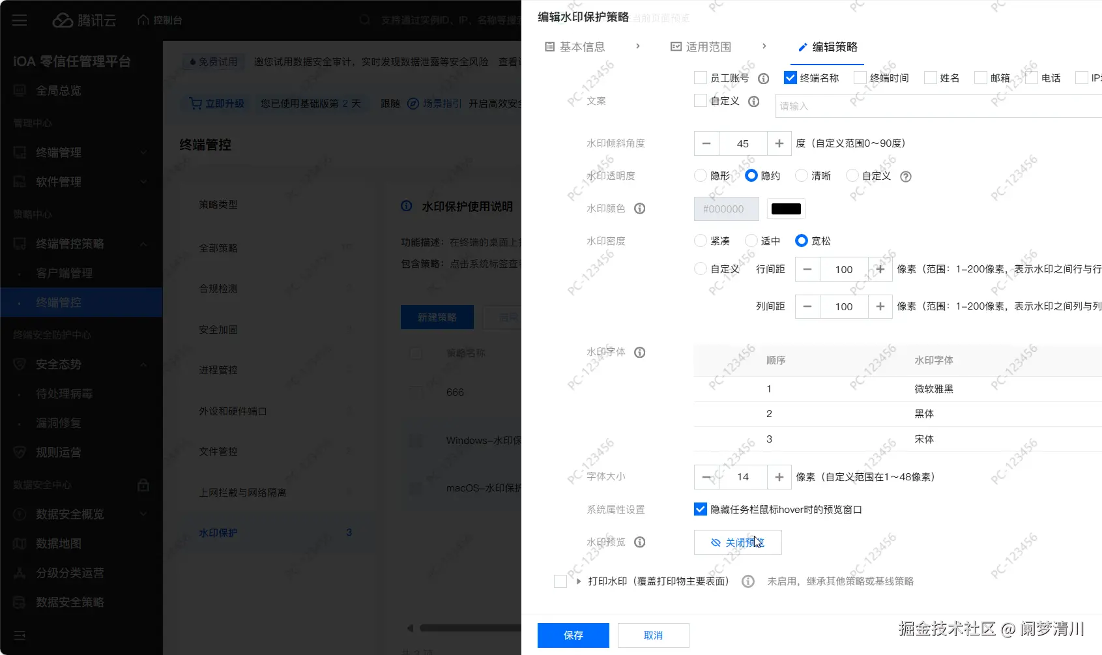Click help icon next to transparency 自定义

tap(906, 177)
